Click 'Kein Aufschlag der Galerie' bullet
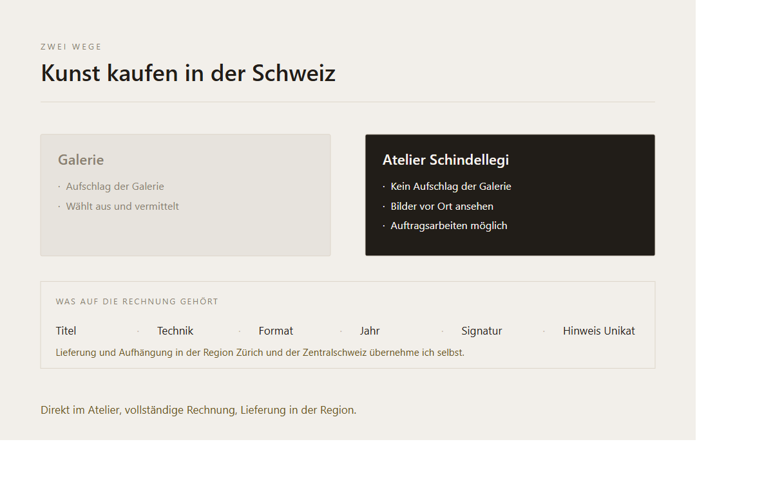 click(451, 187)
